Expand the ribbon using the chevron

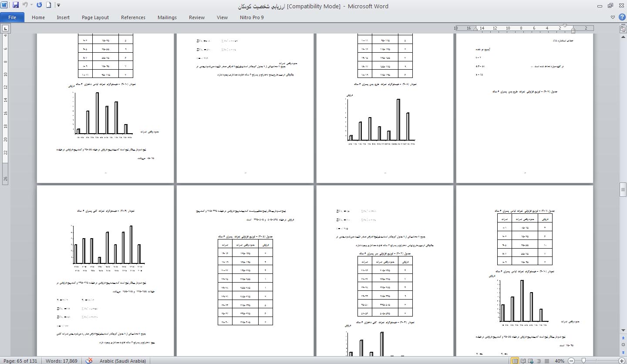point(613,17)
